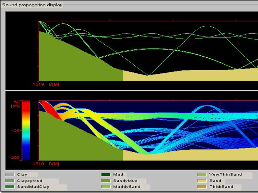Click the D[M] label under upper plot

54,84
